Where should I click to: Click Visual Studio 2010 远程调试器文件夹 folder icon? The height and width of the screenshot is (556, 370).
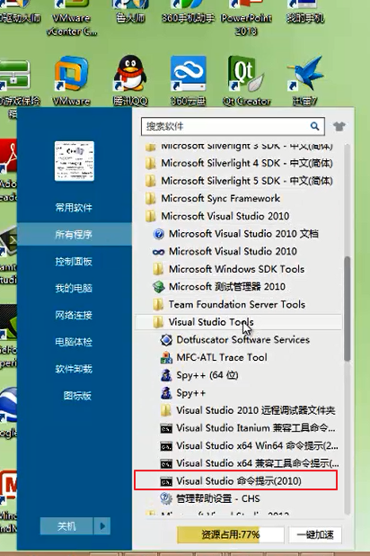166,410
